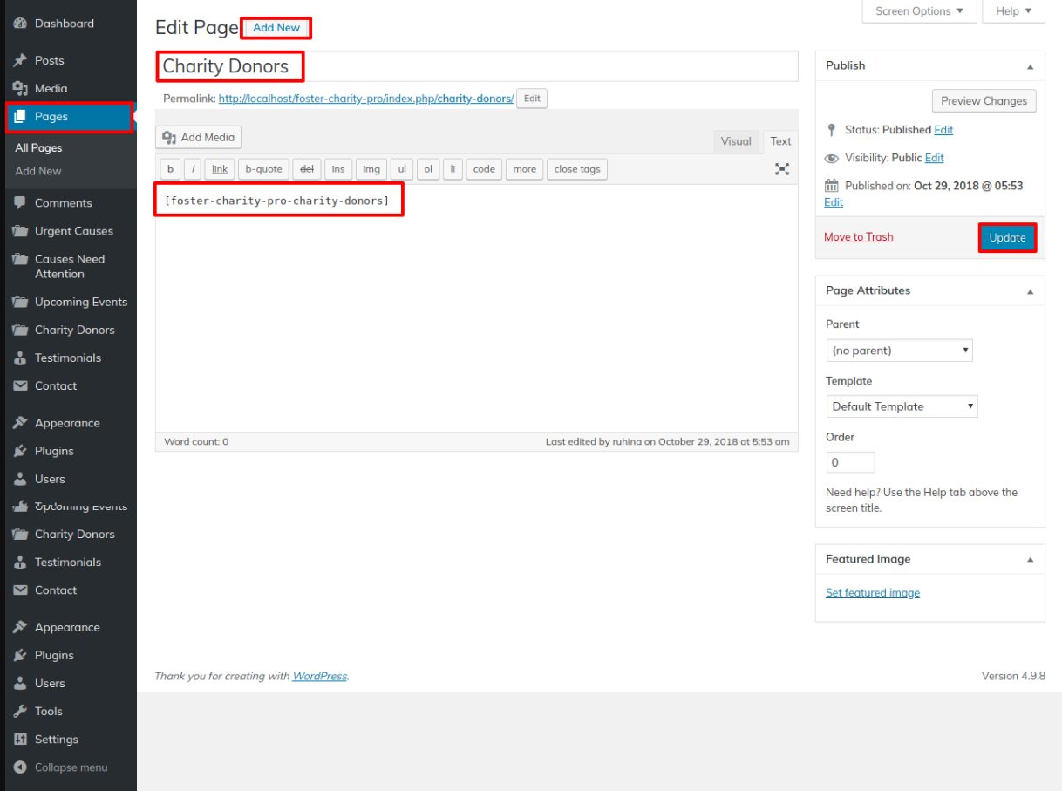Click the Dashboard gauge icon in sidebar
The height and width of the screenshot is (791, 1062).
(x=20, y=24)
